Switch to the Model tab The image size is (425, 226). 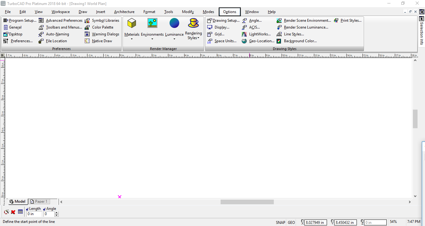(x=18, y=201)
